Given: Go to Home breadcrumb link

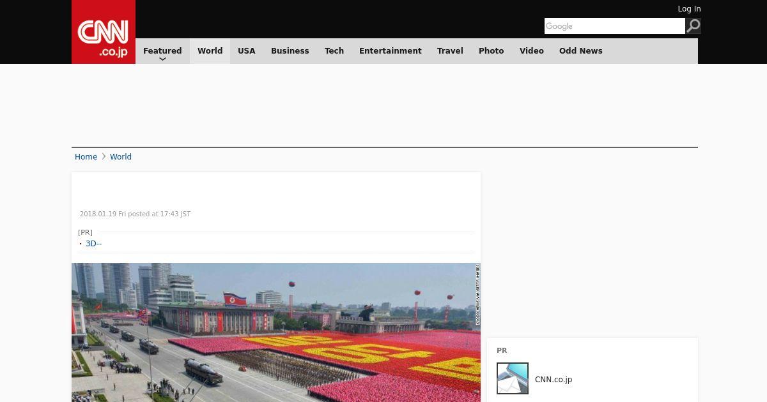Looking at the screenshot, I should (x=86, y=157).
